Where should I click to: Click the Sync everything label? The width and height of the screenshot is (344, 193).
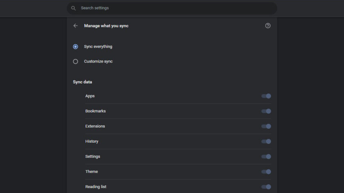click(x=98, y=47)
